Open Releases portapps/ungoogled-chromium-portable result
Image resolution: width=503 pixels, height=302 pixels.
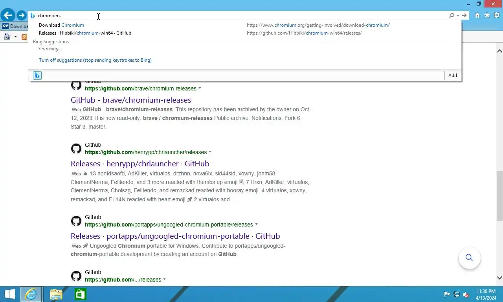coord(175,236)
